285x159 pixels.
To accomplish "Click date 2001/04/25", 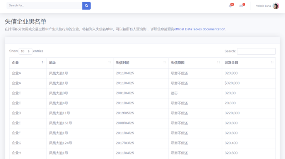I will (125, 93).
